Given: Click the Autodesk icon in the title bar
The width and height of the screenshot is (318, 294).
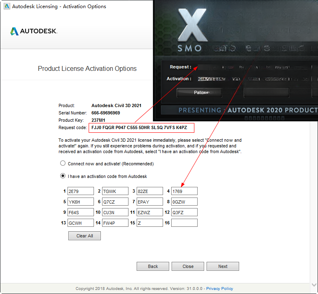Looking at the screenshot, I should pos(7,6).
